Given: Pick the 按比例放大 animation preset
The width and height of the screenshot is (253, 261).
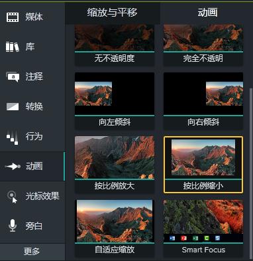Looking at the screenshot, I should (115, 164).
